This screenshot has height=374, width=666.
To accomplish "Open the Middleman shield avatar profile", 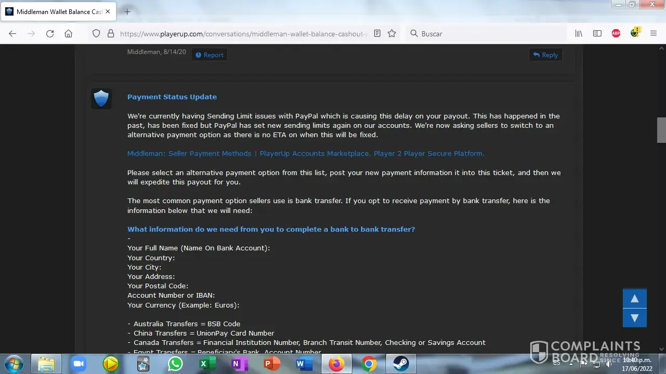I will tap(101, 98).
